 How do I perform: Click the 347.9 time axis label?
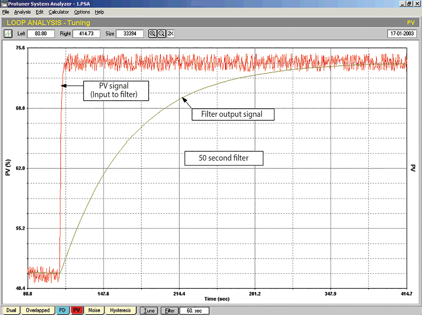[x=330, y=294]
